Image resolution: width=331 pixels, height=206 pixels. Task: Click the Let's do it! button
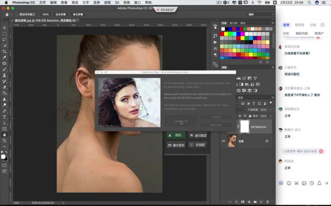coord(180,121)
